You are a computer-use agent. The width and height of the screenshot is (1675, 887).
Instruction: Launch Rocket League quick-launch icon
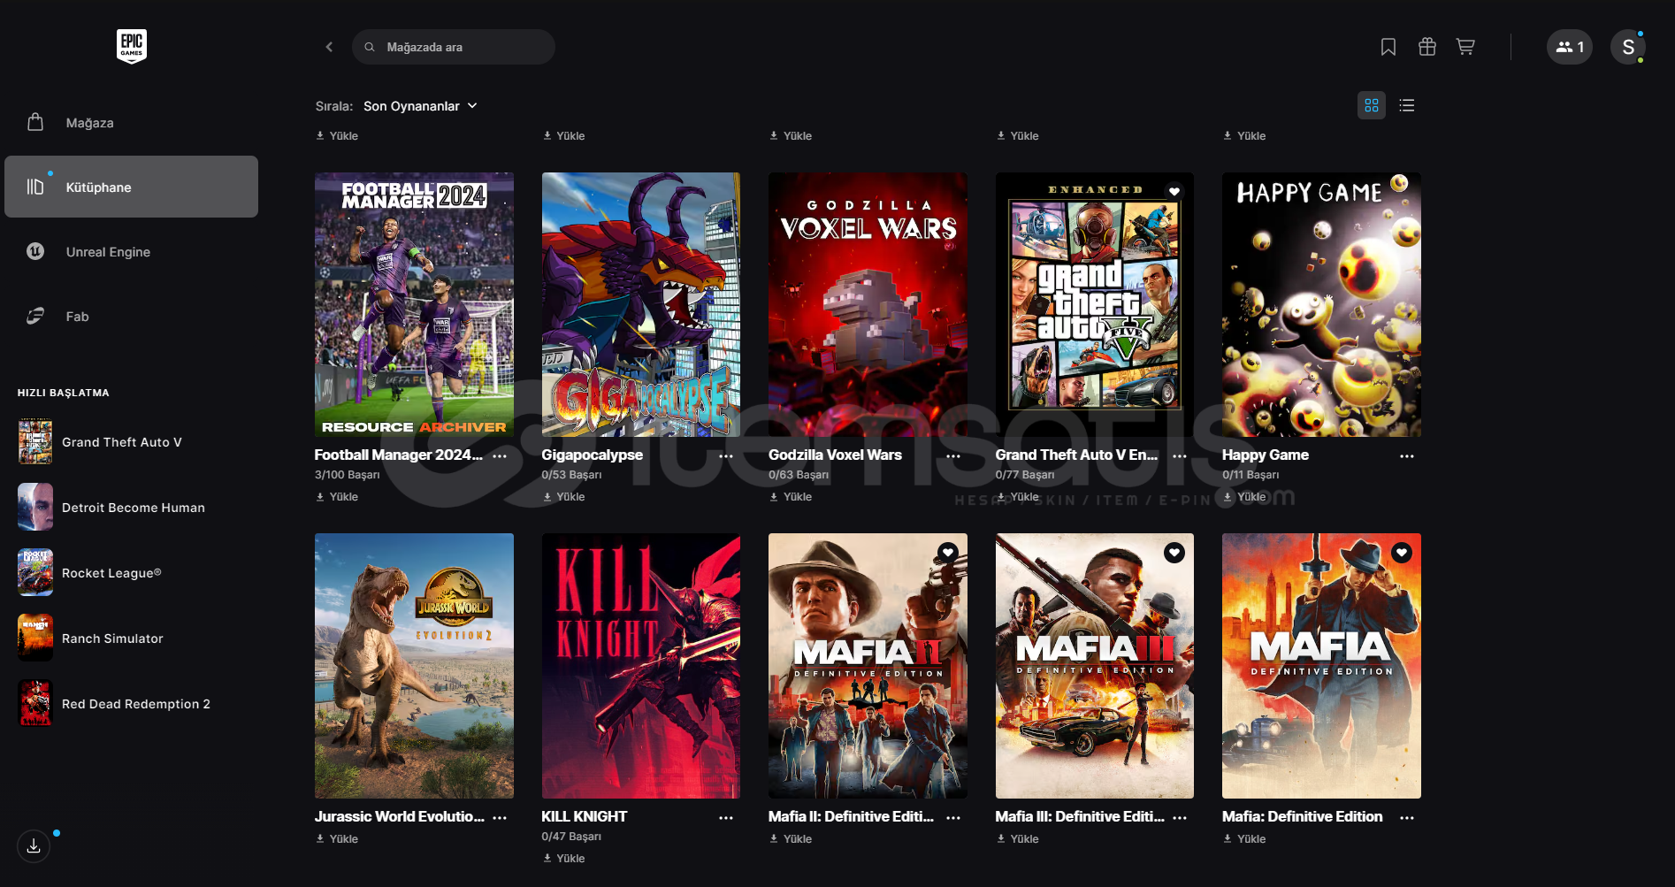35,572
